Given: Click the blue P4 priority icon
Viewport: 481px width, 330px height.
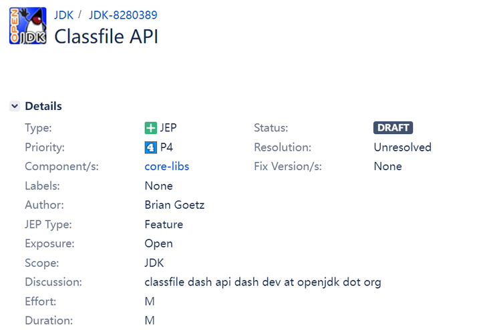Looking at the screenshot, I should point(150,147).
